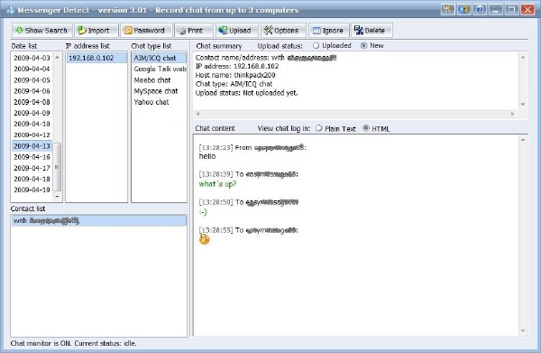
Task: Select date 2009-04-16
Action: (x=32, y=157)
